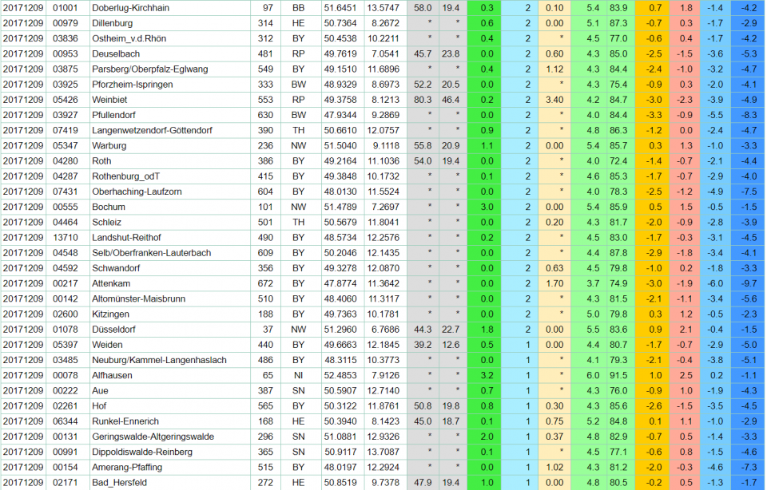The width and height of the screenshot is (767, 490).
Task: Click the state code NI in Alfhausen row
Action: pyautogui.click(x=298, y=375)
